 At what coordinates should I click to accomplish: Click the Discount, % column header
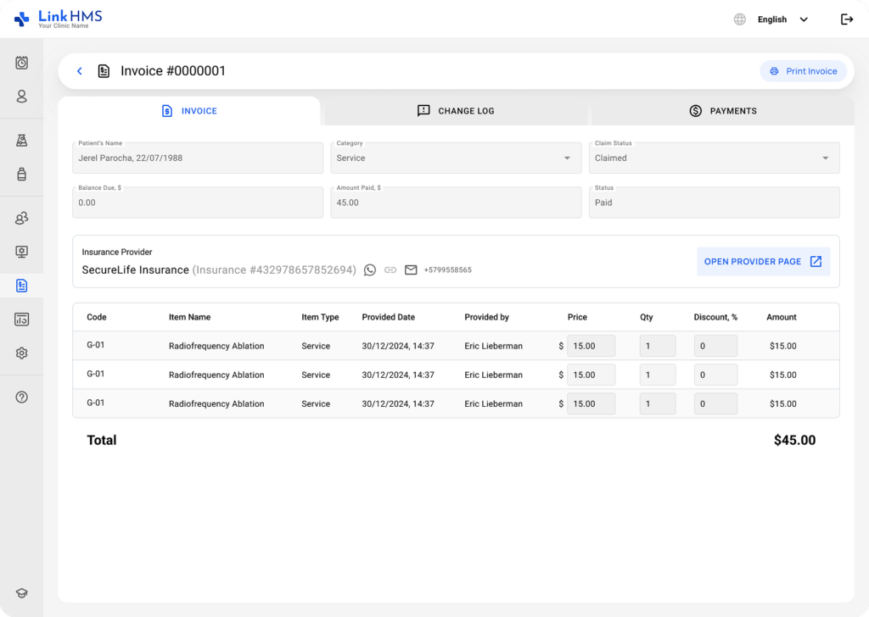pyautogui.click(x=715, y=317)
